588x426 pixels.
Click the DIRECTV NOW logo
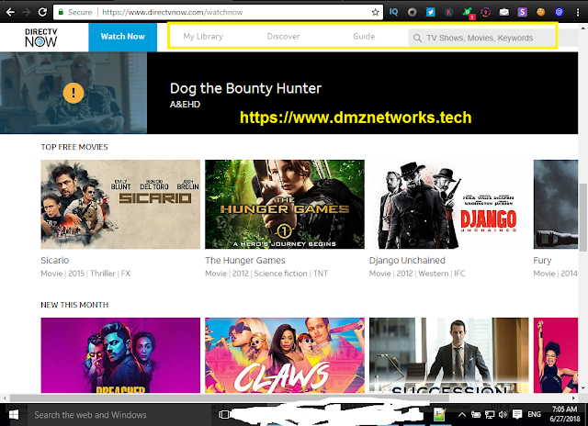[40, 38]
